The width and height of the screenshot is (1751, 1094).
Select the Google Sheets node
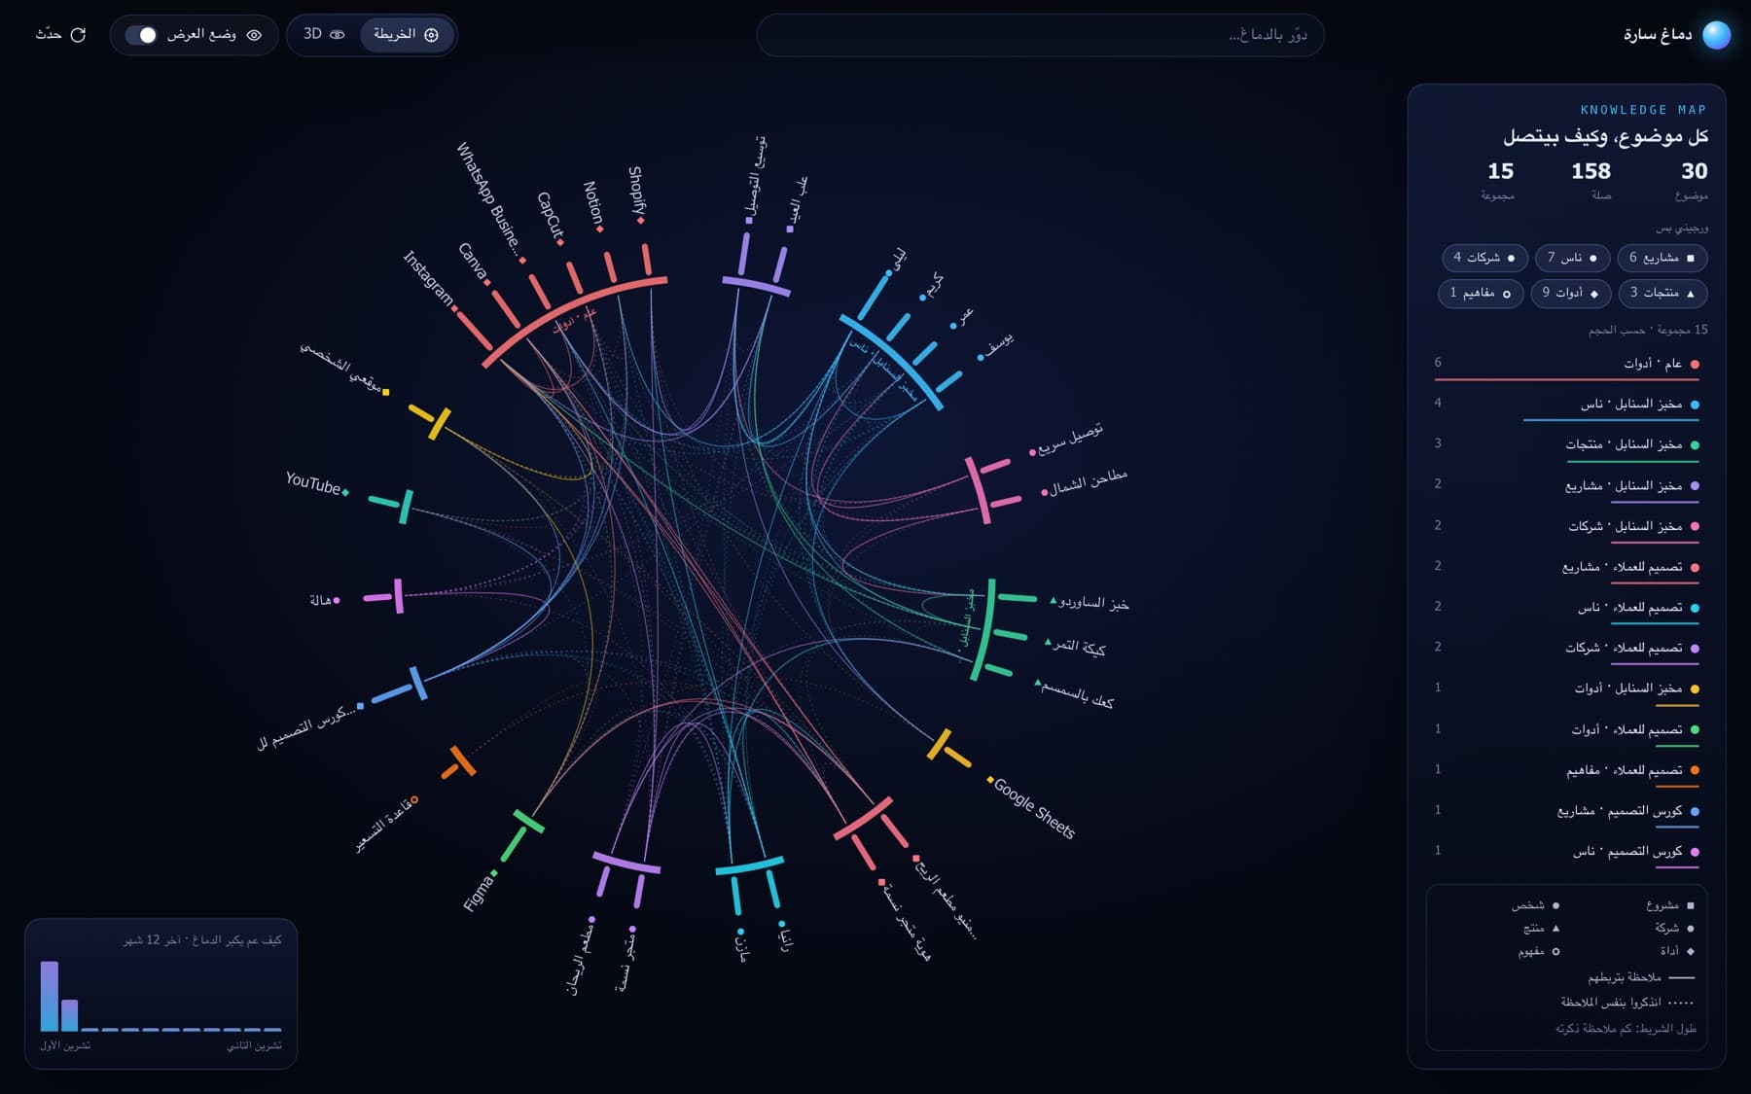[x=1032, y=807]
